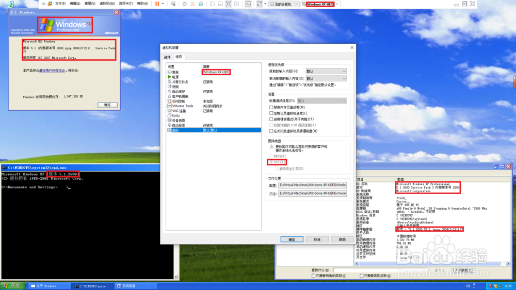The width and height of the screenshot is (516, 290).
Task: Click the revert snapshot icon in toolbar
Action: click(192, 4)
